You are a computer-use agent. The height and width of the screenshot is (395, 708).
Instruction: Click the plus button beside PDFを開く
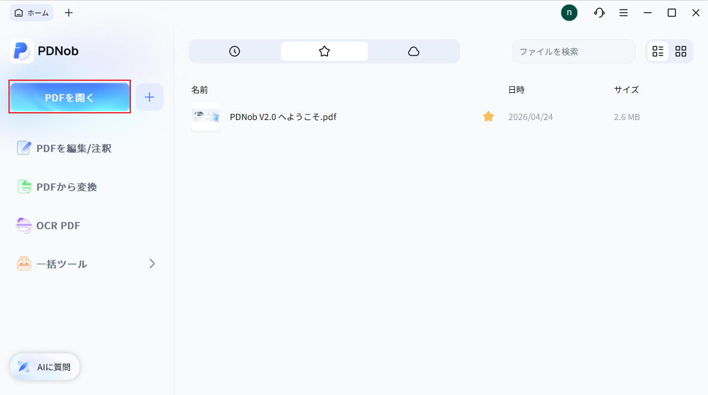point(150,97)
